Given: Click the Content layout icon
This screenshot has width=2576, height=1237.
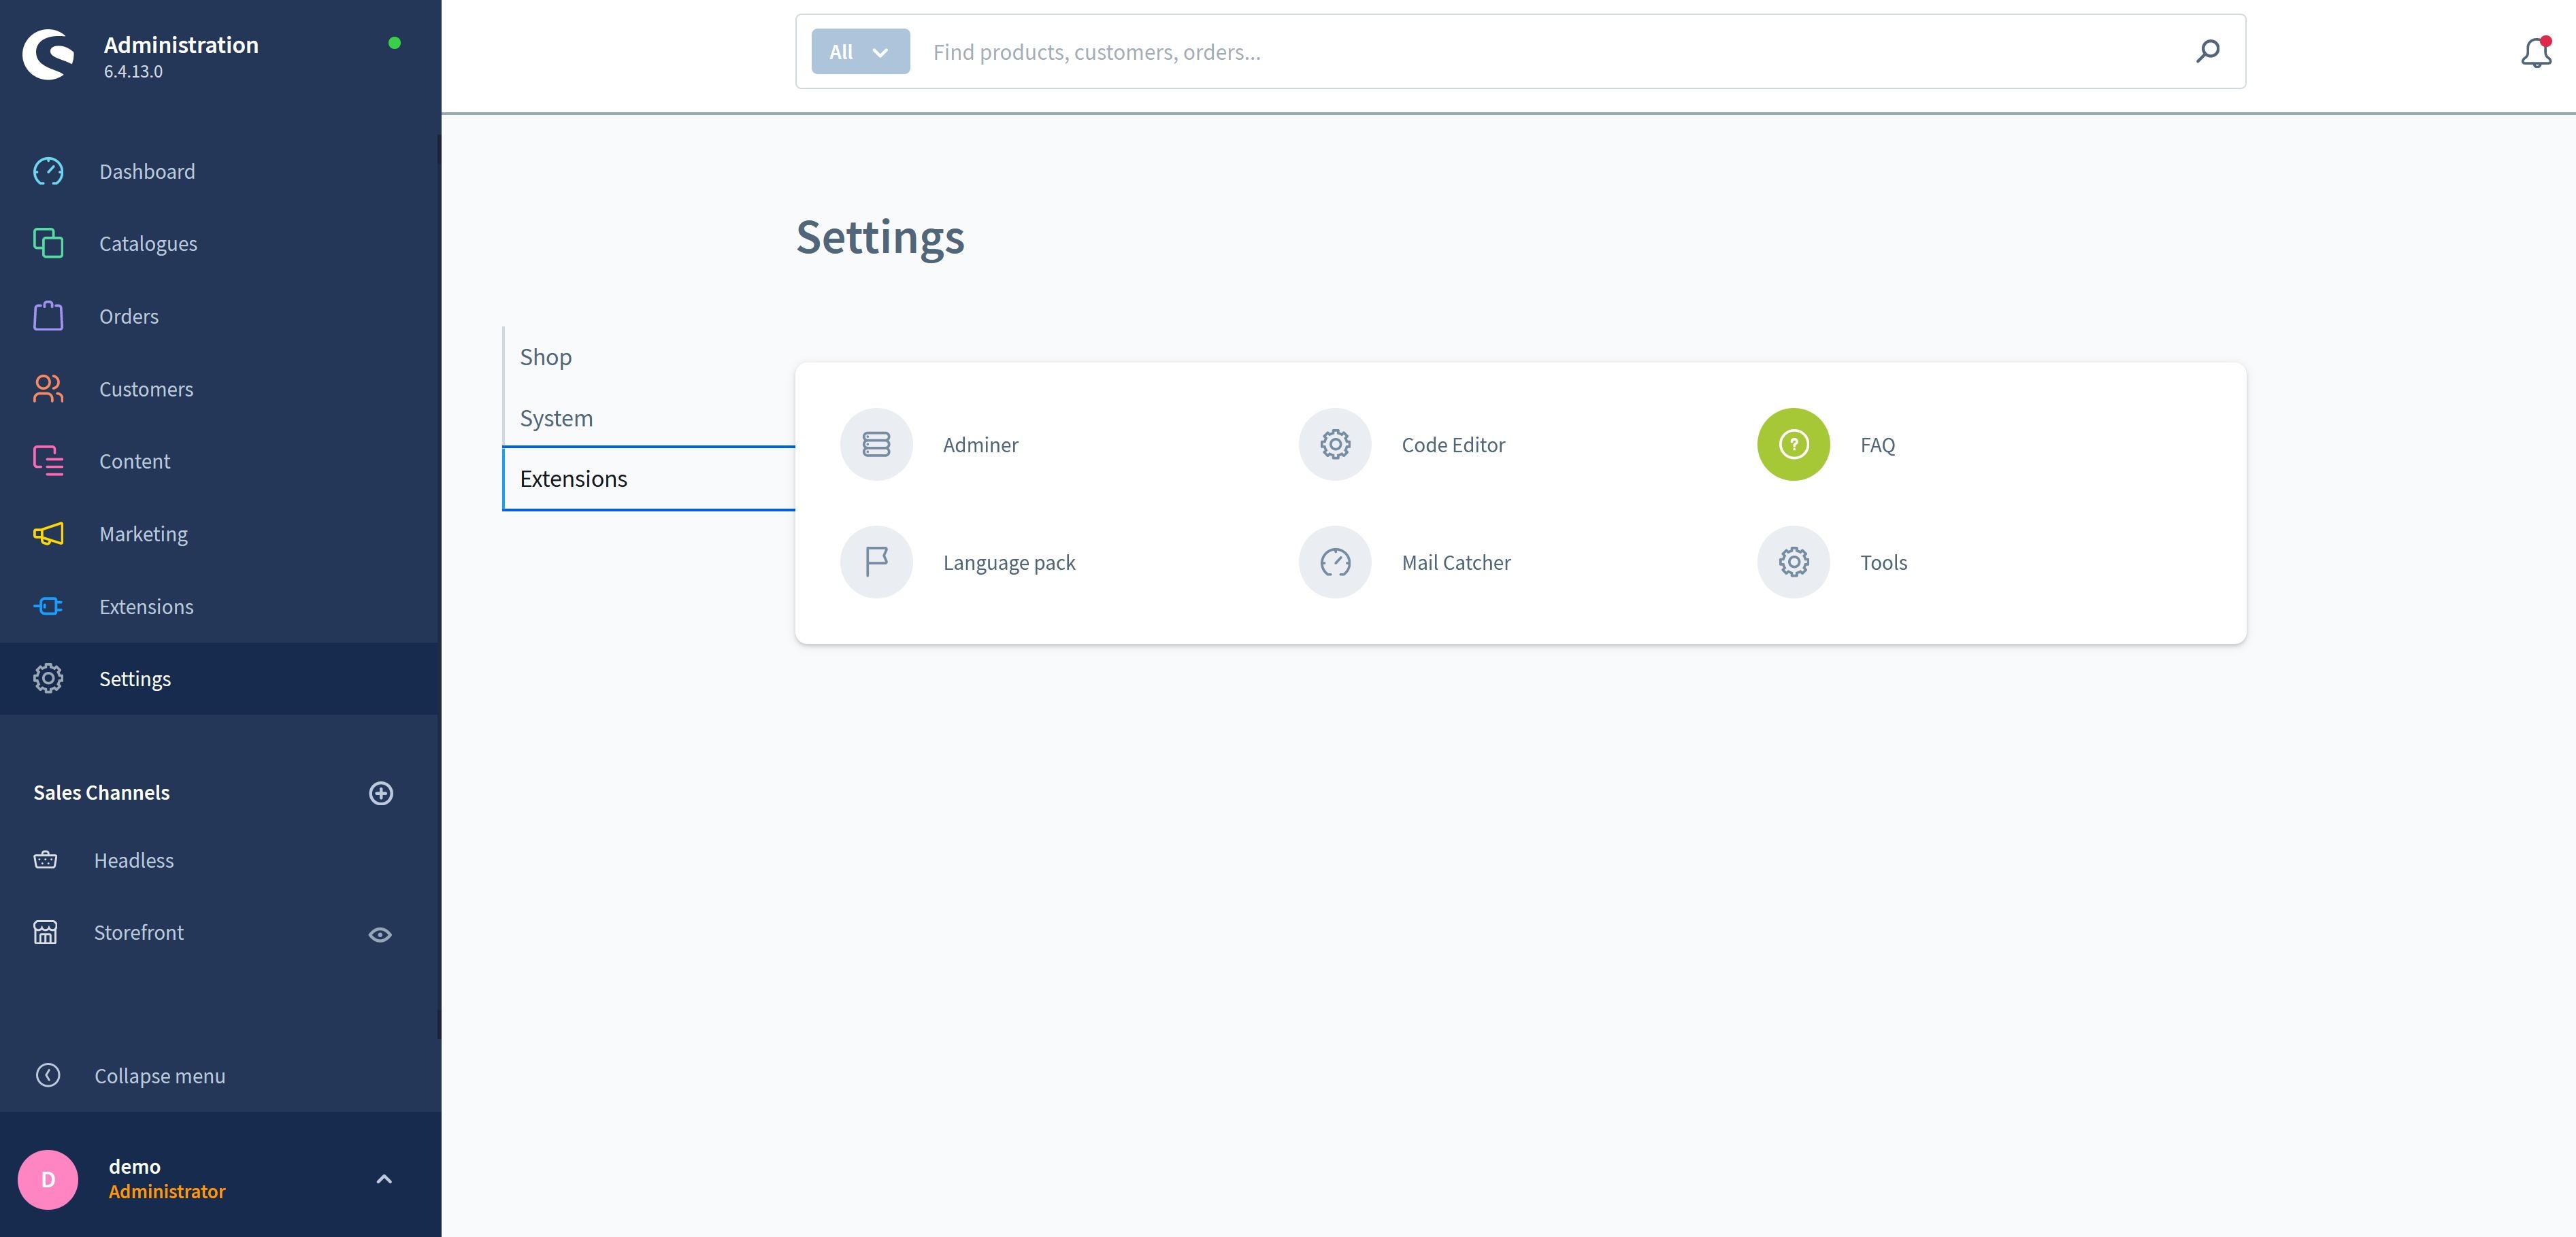Looking at the screenshot, I should 48,460.
